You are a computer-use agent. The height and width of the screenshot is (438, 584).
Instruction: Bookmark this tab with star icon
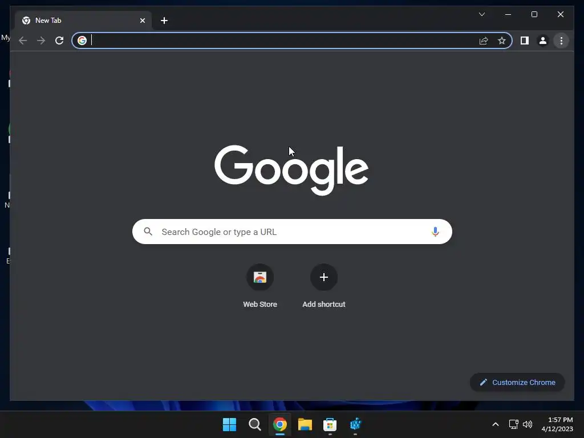pyautogui.click(x=502, y=40)
